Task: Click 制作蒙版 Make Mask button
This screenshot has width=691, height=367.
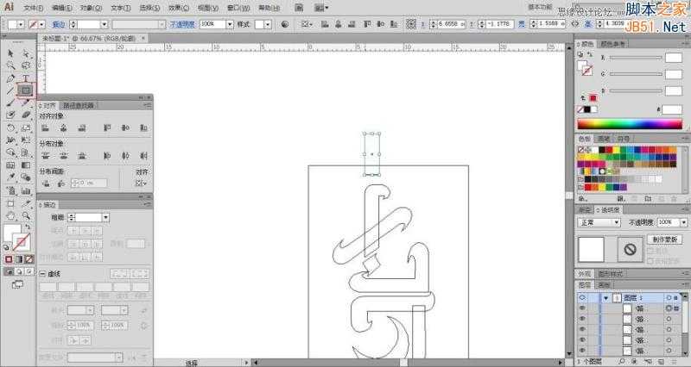Action: pos(664,239)
